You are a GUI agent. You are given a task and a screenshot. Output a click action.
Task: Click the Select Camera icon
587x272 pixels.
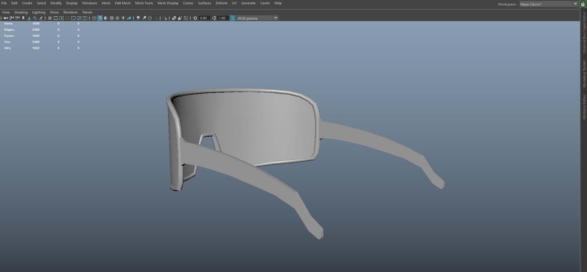pyautogui.click(x=6, y=18)
